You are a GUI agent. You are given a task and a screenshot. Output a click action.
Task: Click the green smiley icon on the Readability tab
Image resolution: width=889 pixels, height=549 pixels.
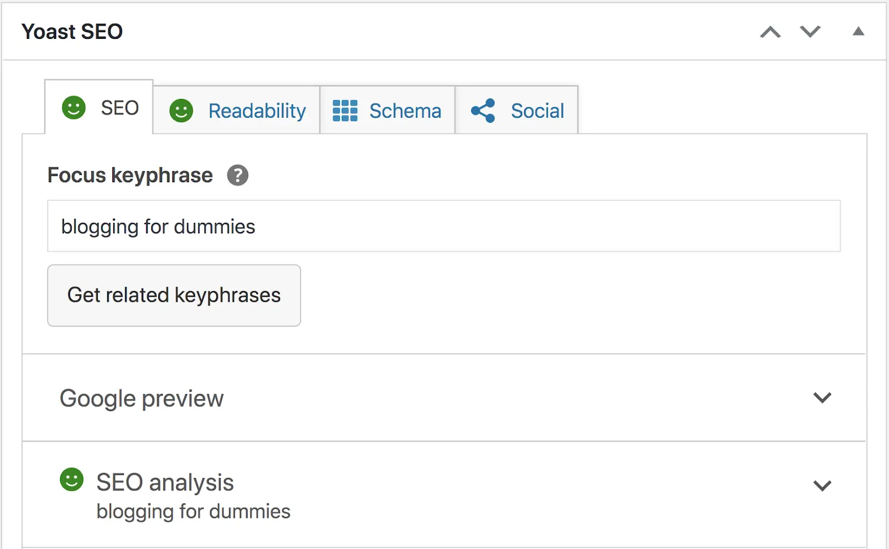click(181, 111)
